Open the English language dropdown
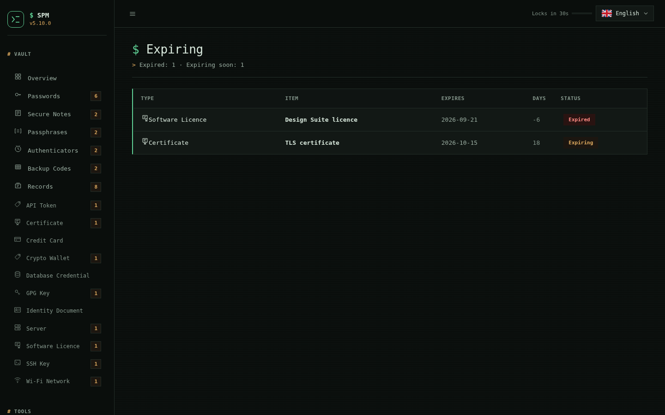This screenshot has width=665, height=415. click(625, 13)
